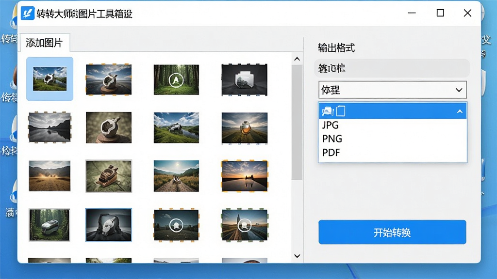
Task: Click circle icon on aerial road thumbnail
Action: click(245, 225)
